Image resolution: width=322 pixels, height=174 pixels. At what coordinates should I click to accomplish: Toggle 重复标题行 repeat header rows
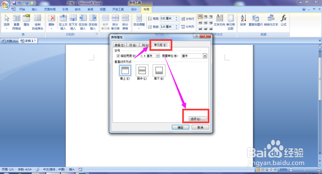tap(255, 20)
